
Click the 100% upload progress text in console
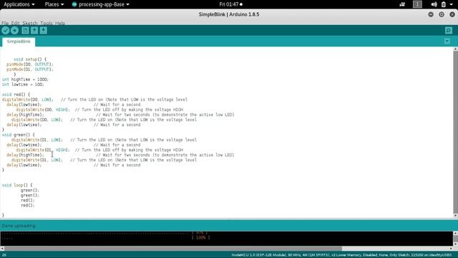pyautogui.click(x=200, y=237)
